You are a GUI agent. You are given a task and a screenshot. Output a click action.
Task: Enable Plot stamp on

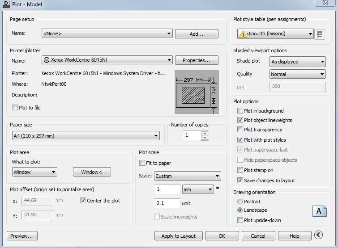pos(240,170)
